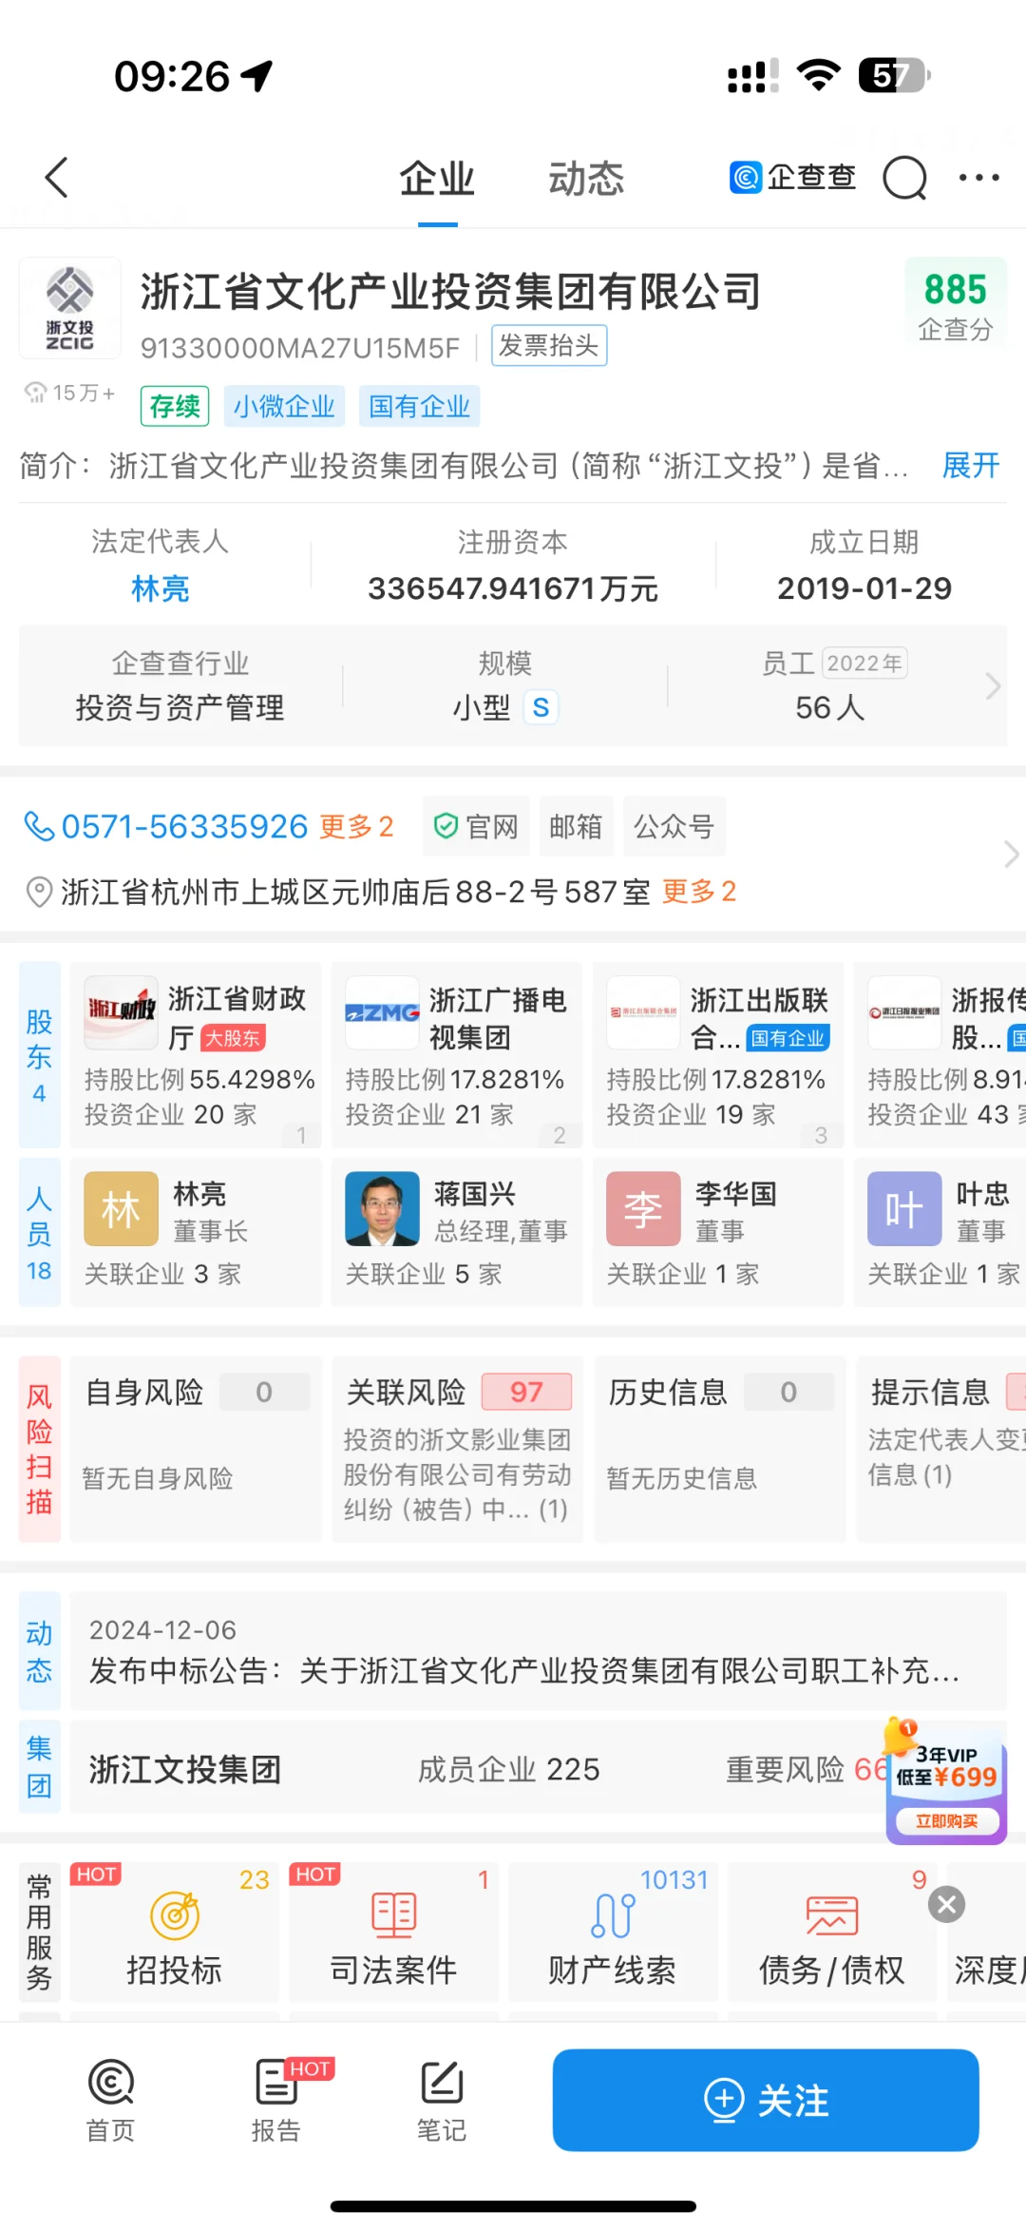Screen dimensions: 1026x2231
Task: Tap 李华国 avatar tile
Action: 643,1209
